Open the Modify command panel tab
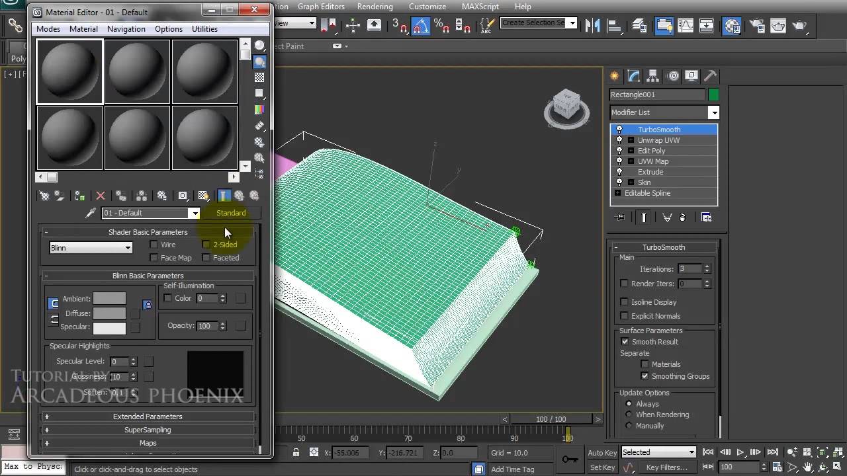 634,76
